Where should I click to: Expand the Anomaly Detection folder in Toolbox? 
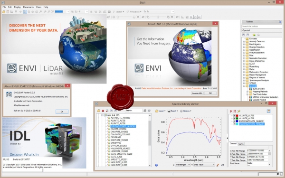[244, 41]
